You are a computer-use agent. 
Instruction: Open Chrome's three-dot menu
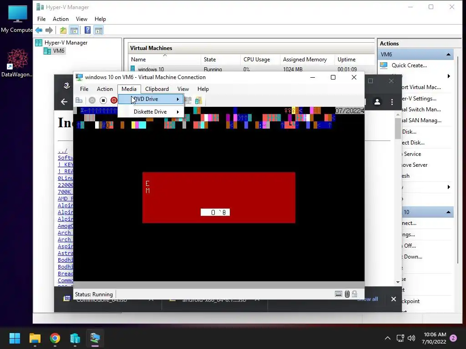click(x=392, y=102)
